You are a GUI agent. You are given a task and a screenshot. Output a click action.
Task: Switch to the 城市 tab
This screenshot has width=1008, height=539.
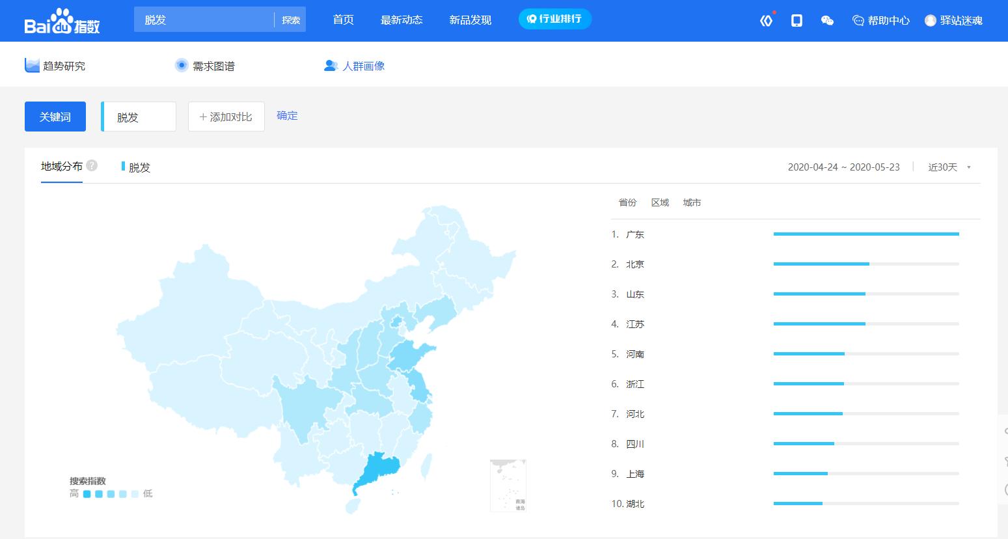[692, 202]
